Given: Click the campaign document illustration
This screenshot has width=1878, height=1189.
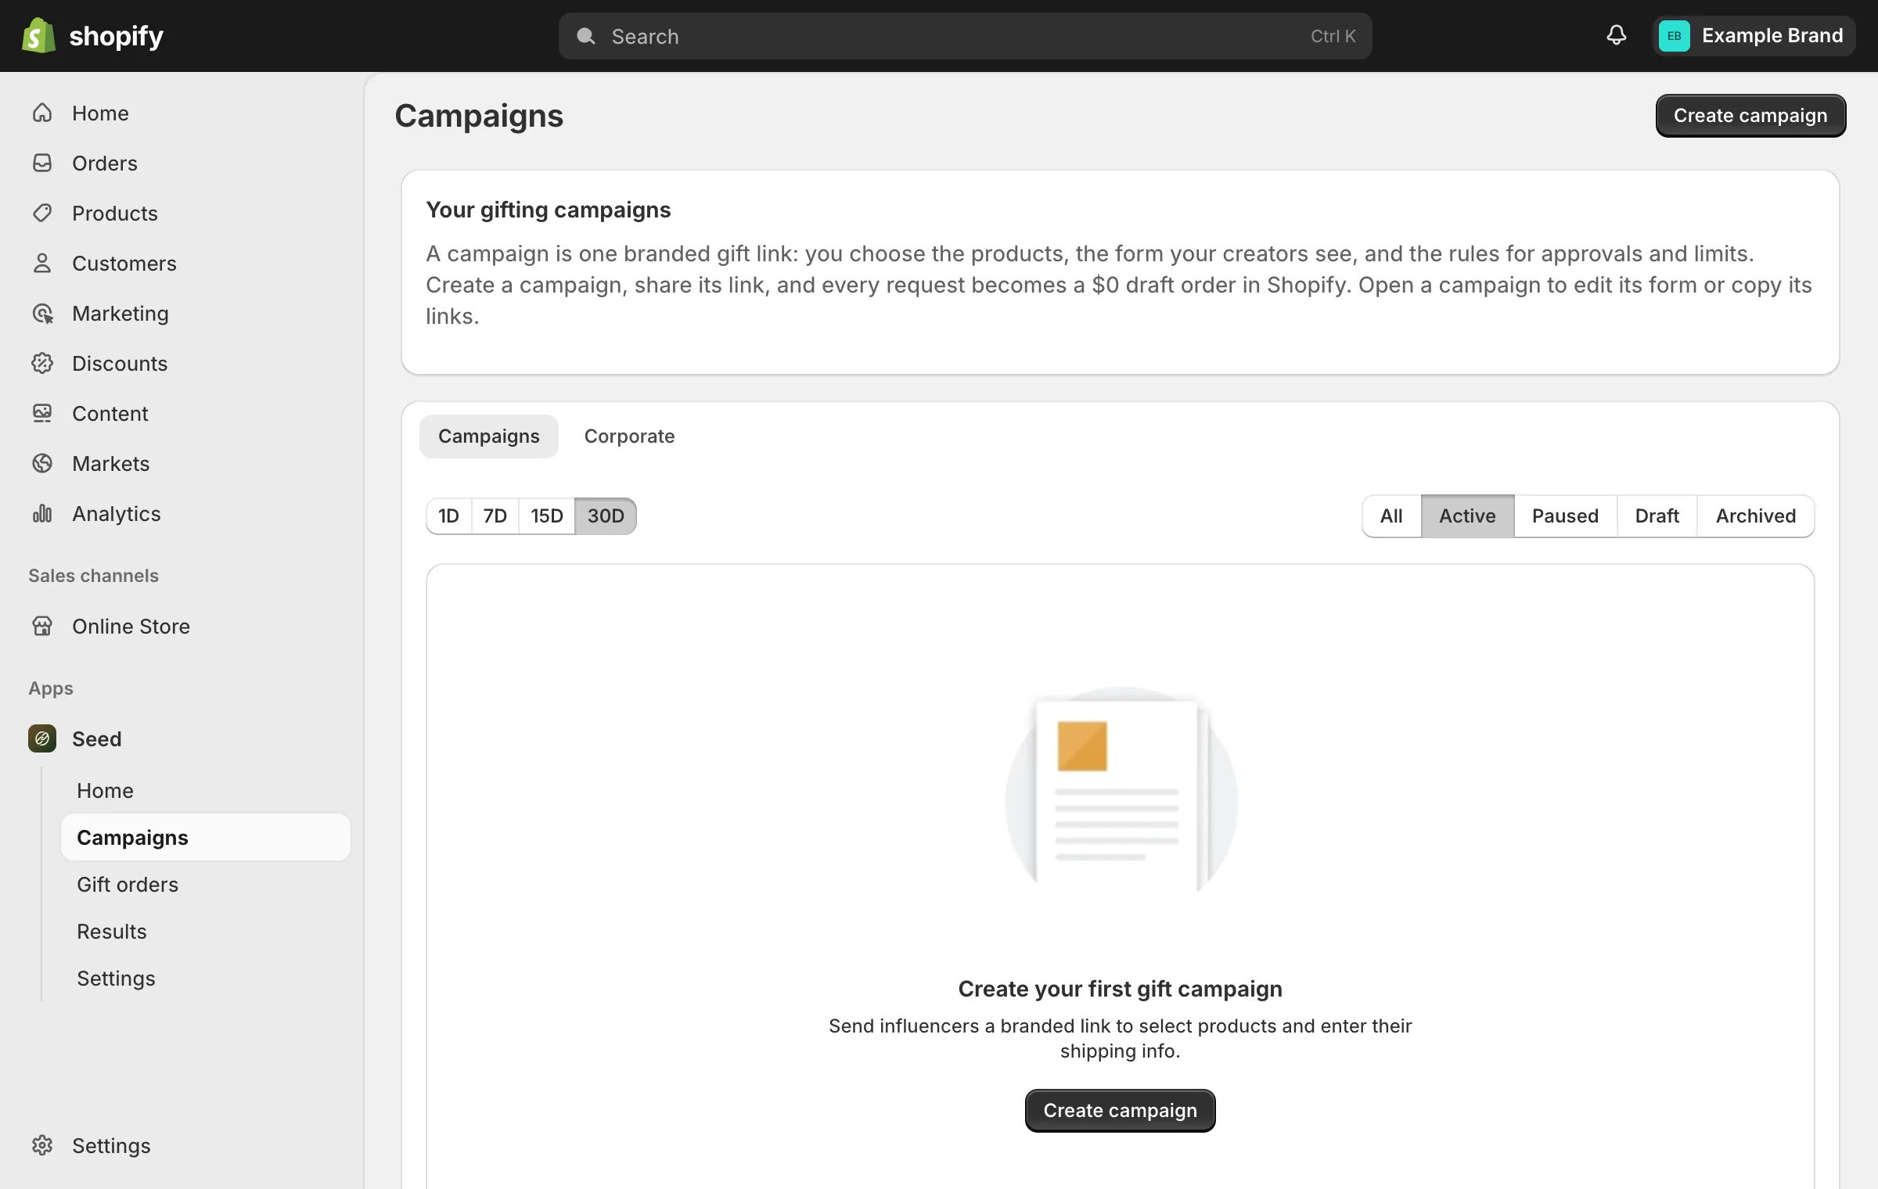Looking at the screenshot, I should 1121,790.
